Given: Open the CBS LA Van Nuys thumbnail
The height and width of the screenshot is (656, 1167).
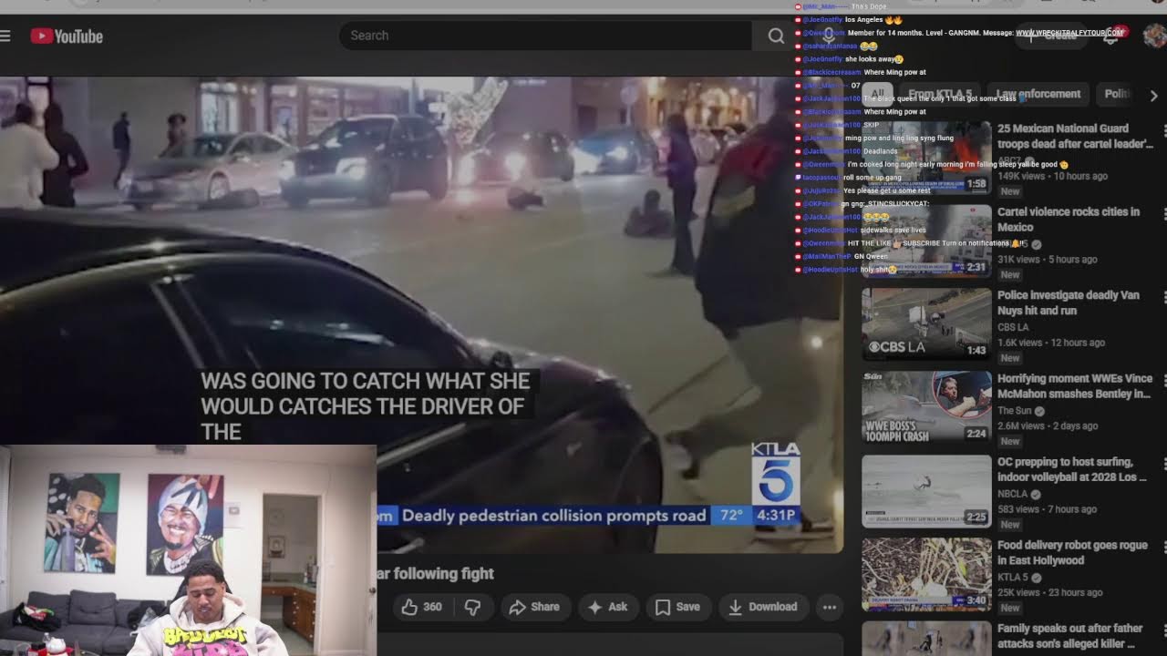Looking at the screenshot, I should click(926, 323).
